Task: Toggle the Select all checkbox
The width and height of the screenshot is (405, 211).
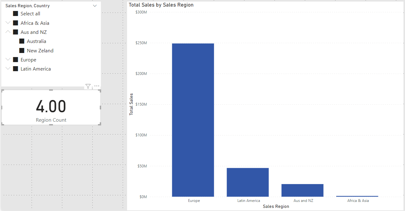Action: (x=15, y=14)
